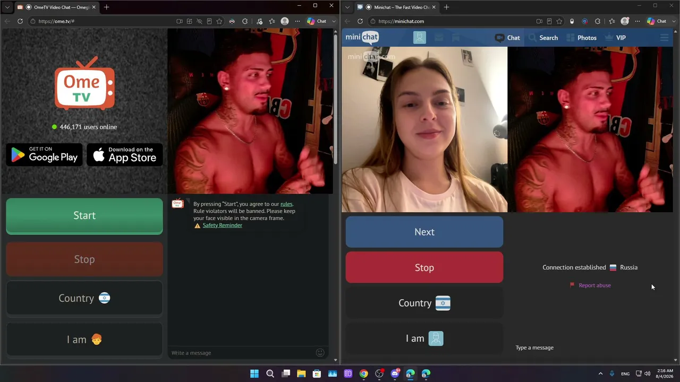Open Favorites list in Minichat window
Viewport: 680px width, 382px height.
[612, 21]
